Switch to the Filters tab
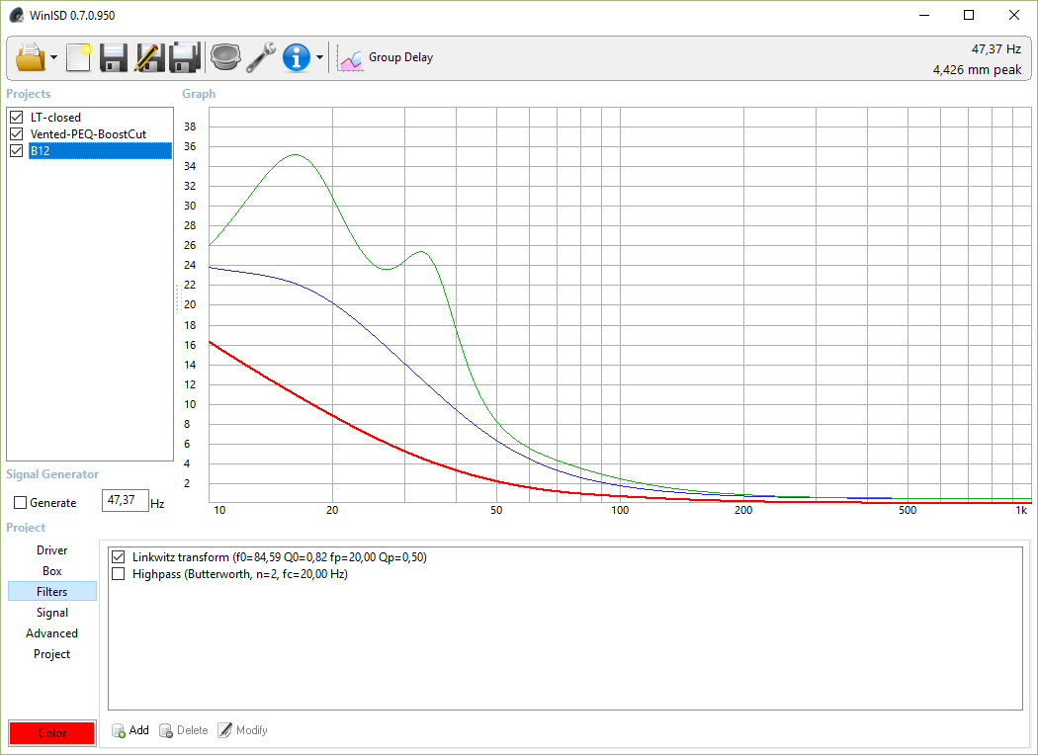 coord(51,592)
